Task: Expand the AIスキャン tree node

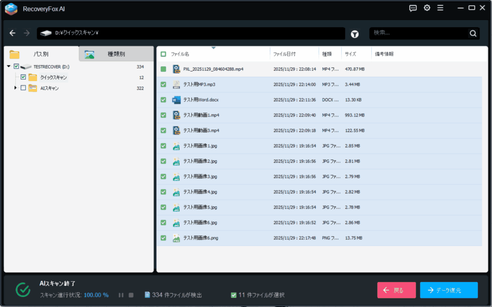Action: pyautogui.click(x=15, y=88)
